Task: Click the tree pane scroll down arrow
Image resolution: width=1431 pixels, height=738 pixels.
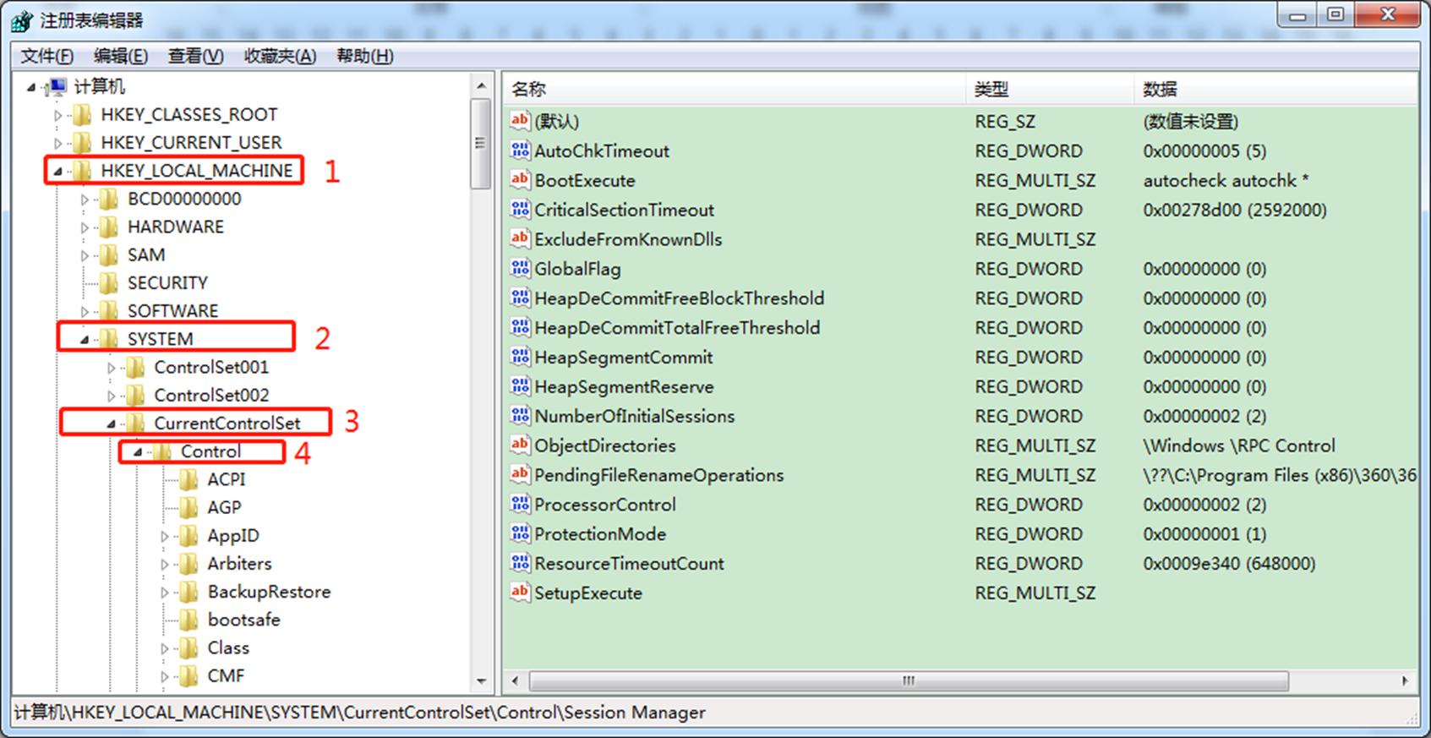Action: pos(481,681)
